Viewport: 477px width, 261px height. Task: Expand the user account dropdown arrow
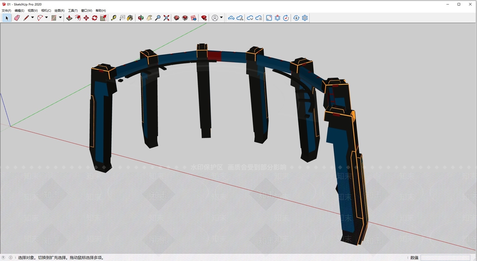[x=221, y=18]
